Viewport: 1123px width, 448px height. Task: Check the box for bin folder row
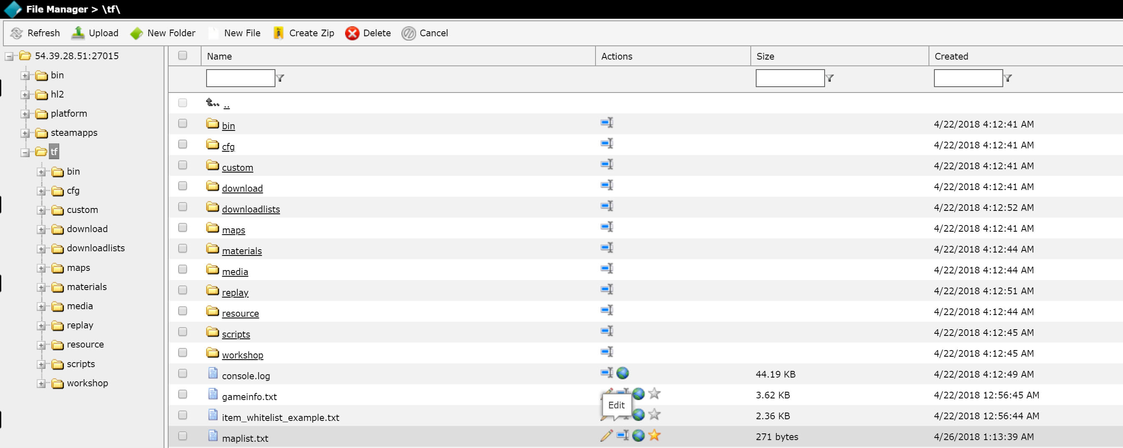coord(183,124)
